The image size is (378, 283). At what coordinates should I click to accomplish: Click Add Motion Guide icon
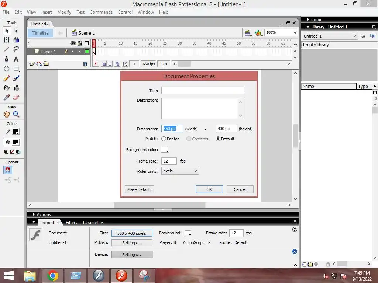(38, 64)
